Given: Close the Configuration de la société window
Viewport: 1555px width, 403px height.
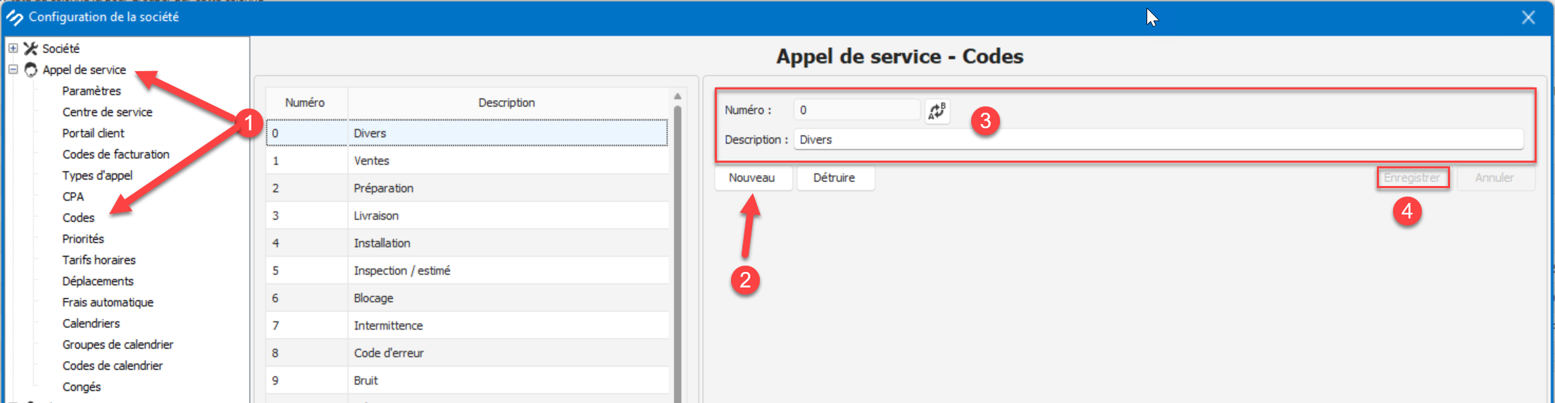Looking at the screenshot, I should tap(1528, 18).
